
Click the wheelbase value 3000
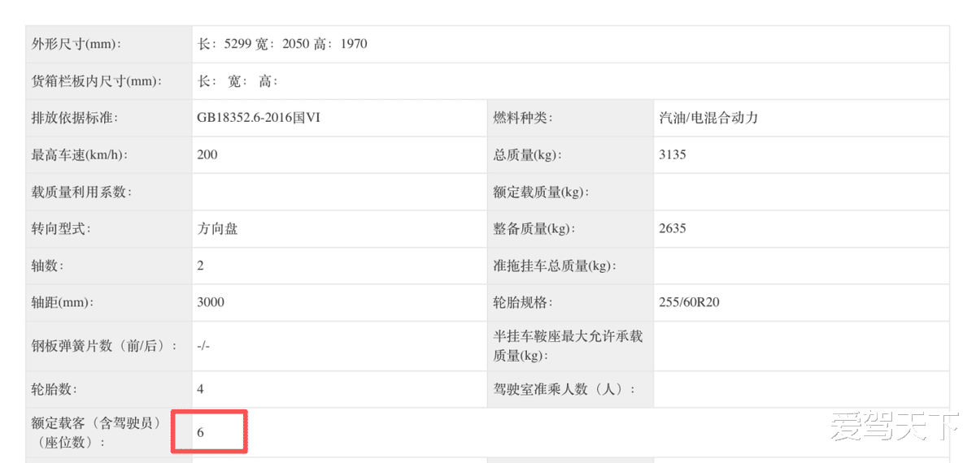(x=211, y=302)
